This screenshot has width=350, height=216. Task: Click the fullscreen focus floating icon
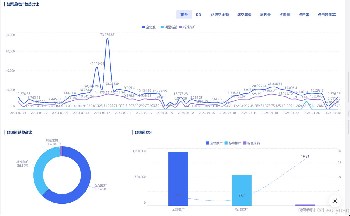[335, 201]
